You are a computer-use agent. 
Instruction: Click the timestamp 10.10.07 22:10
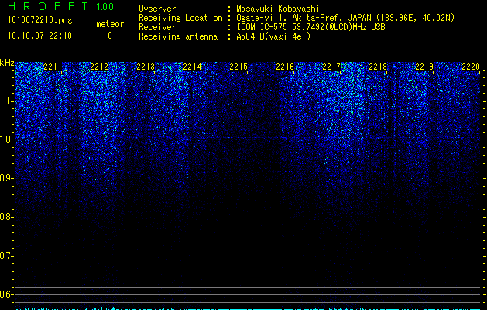pos(39,36)
